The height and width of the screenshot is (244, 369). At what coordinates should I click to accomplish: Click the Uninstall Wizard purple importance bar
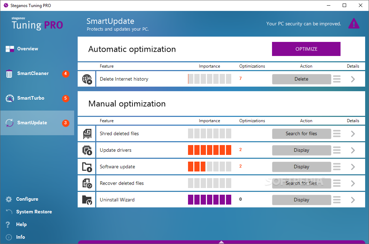pyautogui.click(x=210, y=200)
